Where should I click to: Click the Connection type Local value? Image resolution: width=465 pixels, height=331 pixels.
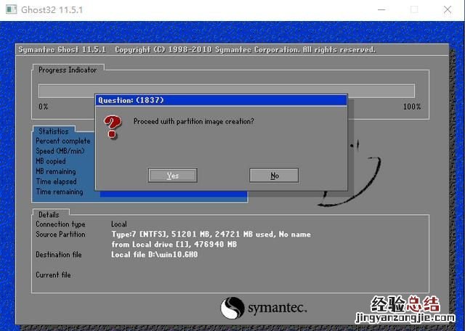(119, 224)
